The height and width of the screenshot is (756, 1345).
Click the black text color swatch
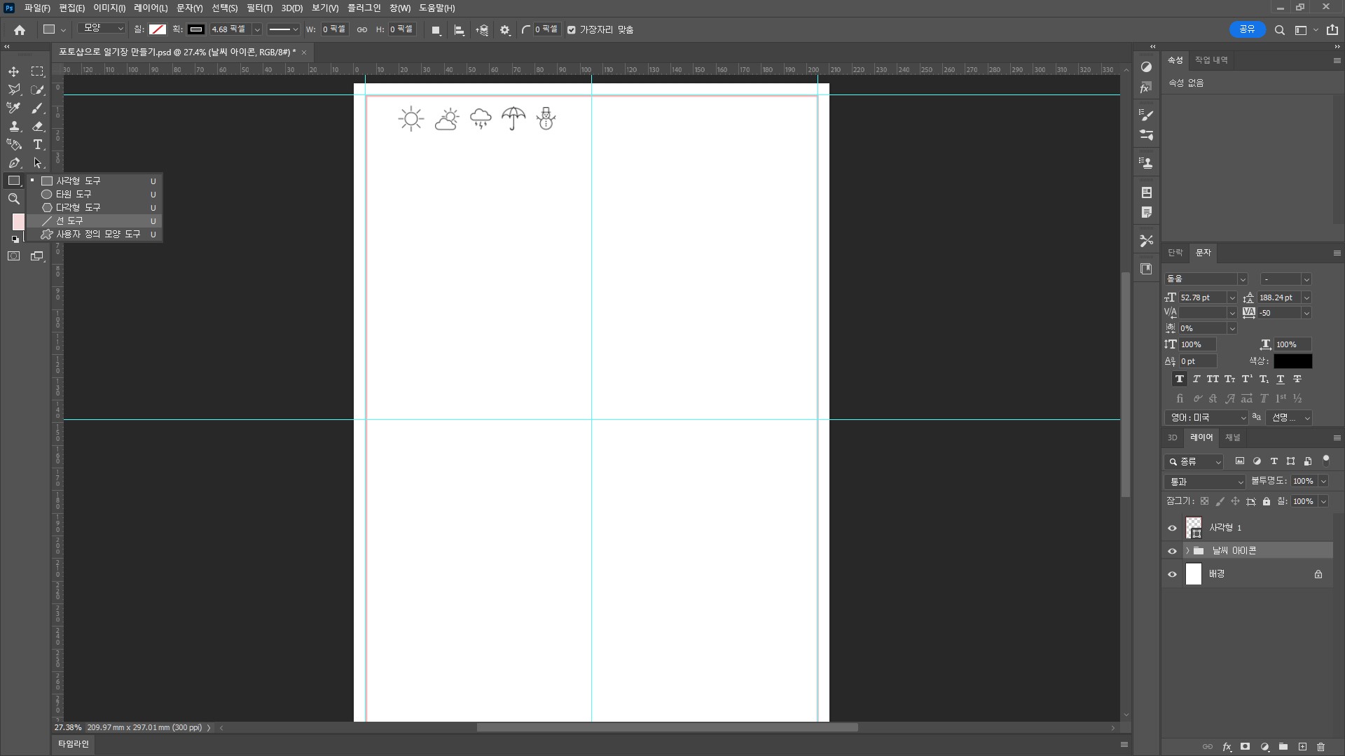1292,361
